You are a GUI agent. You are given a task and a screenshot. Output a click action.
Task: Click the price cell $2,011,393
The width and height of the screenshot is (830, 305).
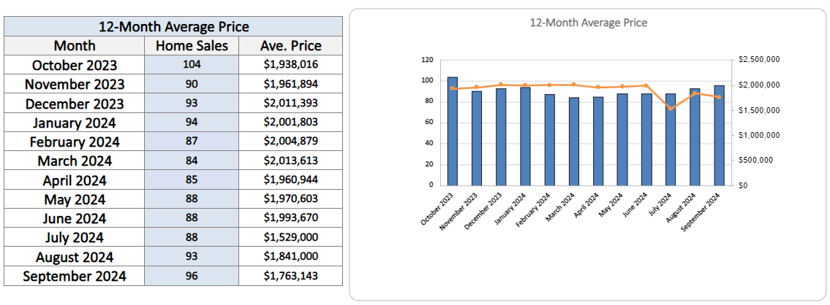pyautogui.click(x=290, y=104)
